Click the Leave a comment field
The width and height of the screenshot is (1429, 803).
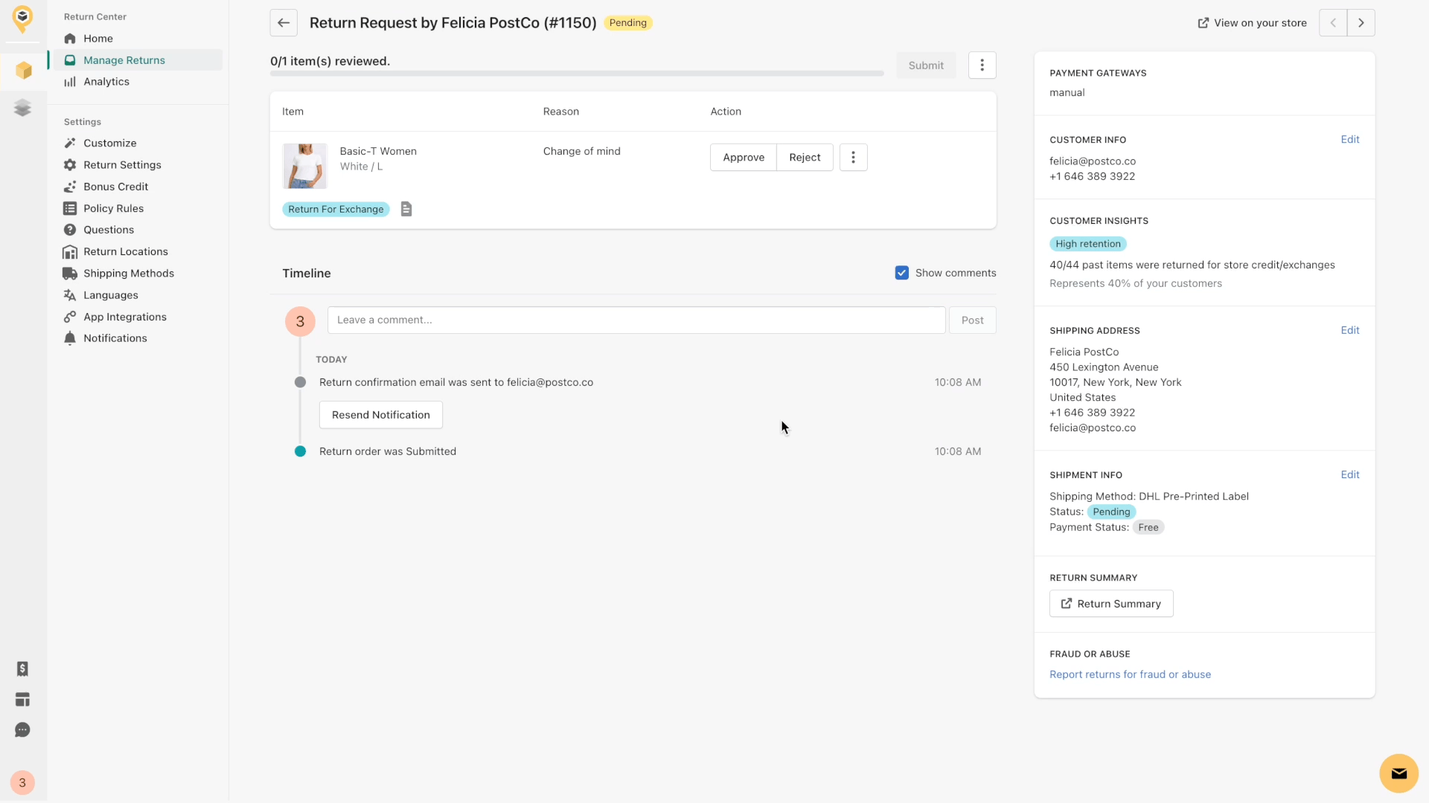click(x=636, y=320)
